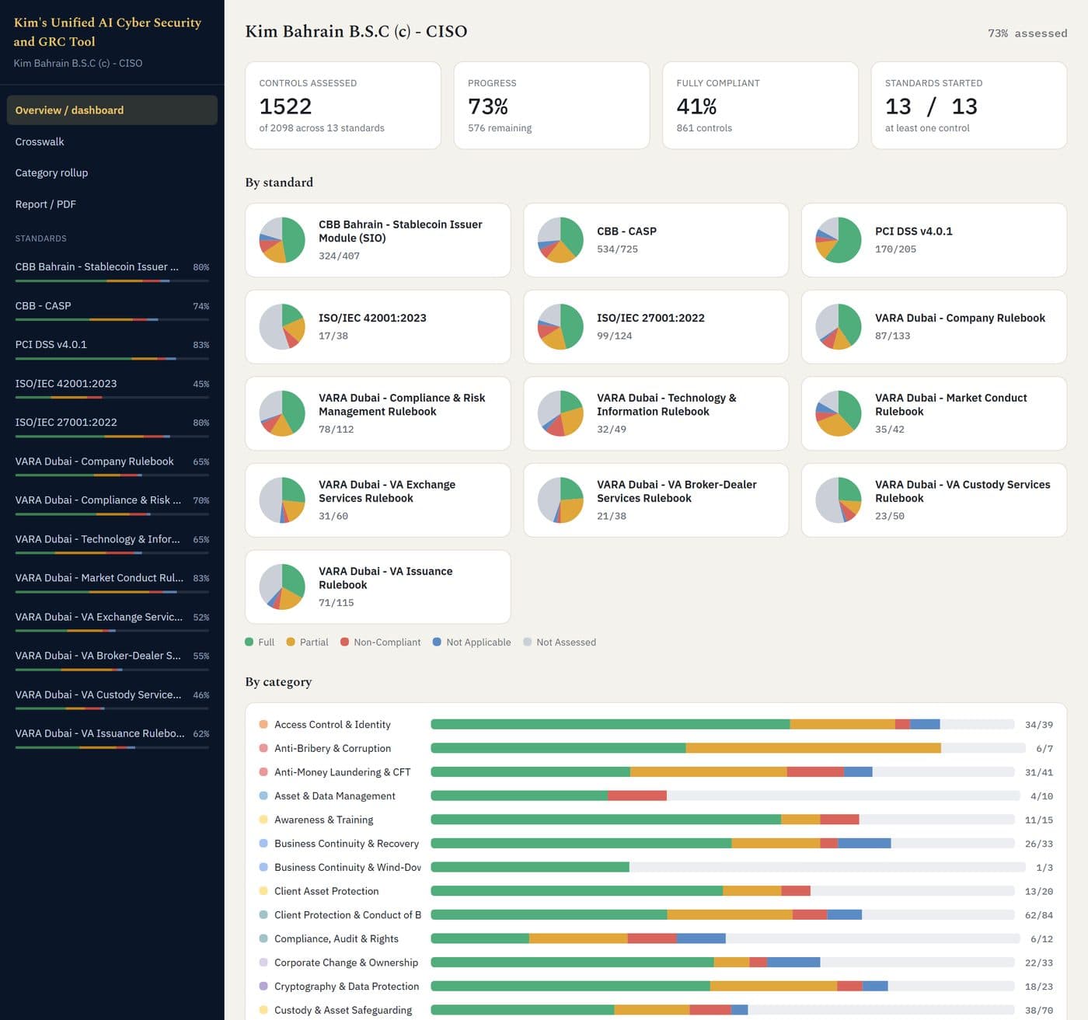1088x1020 pixels.
Task: Click the Corporate Change & Ownership category label
Action: (x=346, y=963)
